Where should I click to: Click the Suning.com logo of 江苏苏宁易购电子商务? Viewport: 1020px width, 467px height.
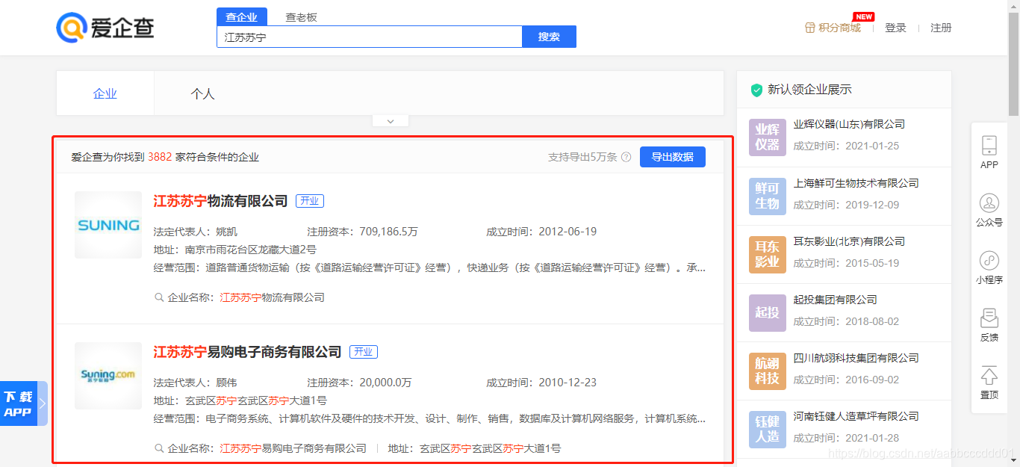(108, 376)
